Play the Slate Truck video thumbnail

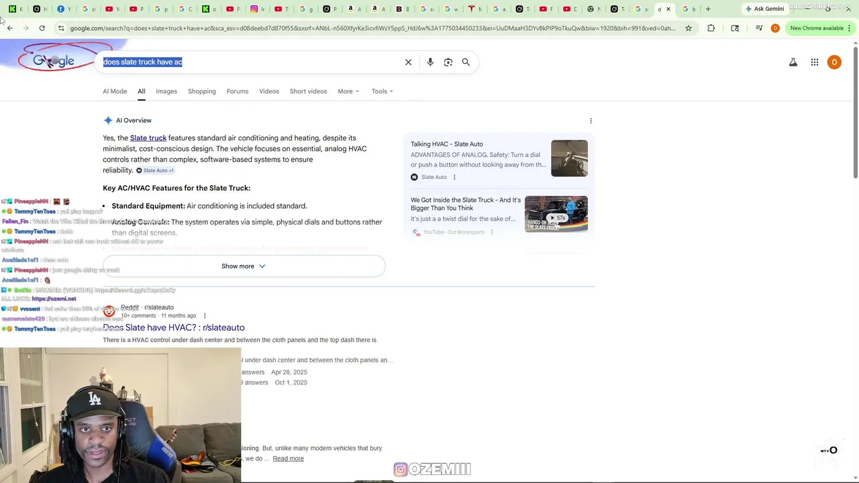pos(556,214)
